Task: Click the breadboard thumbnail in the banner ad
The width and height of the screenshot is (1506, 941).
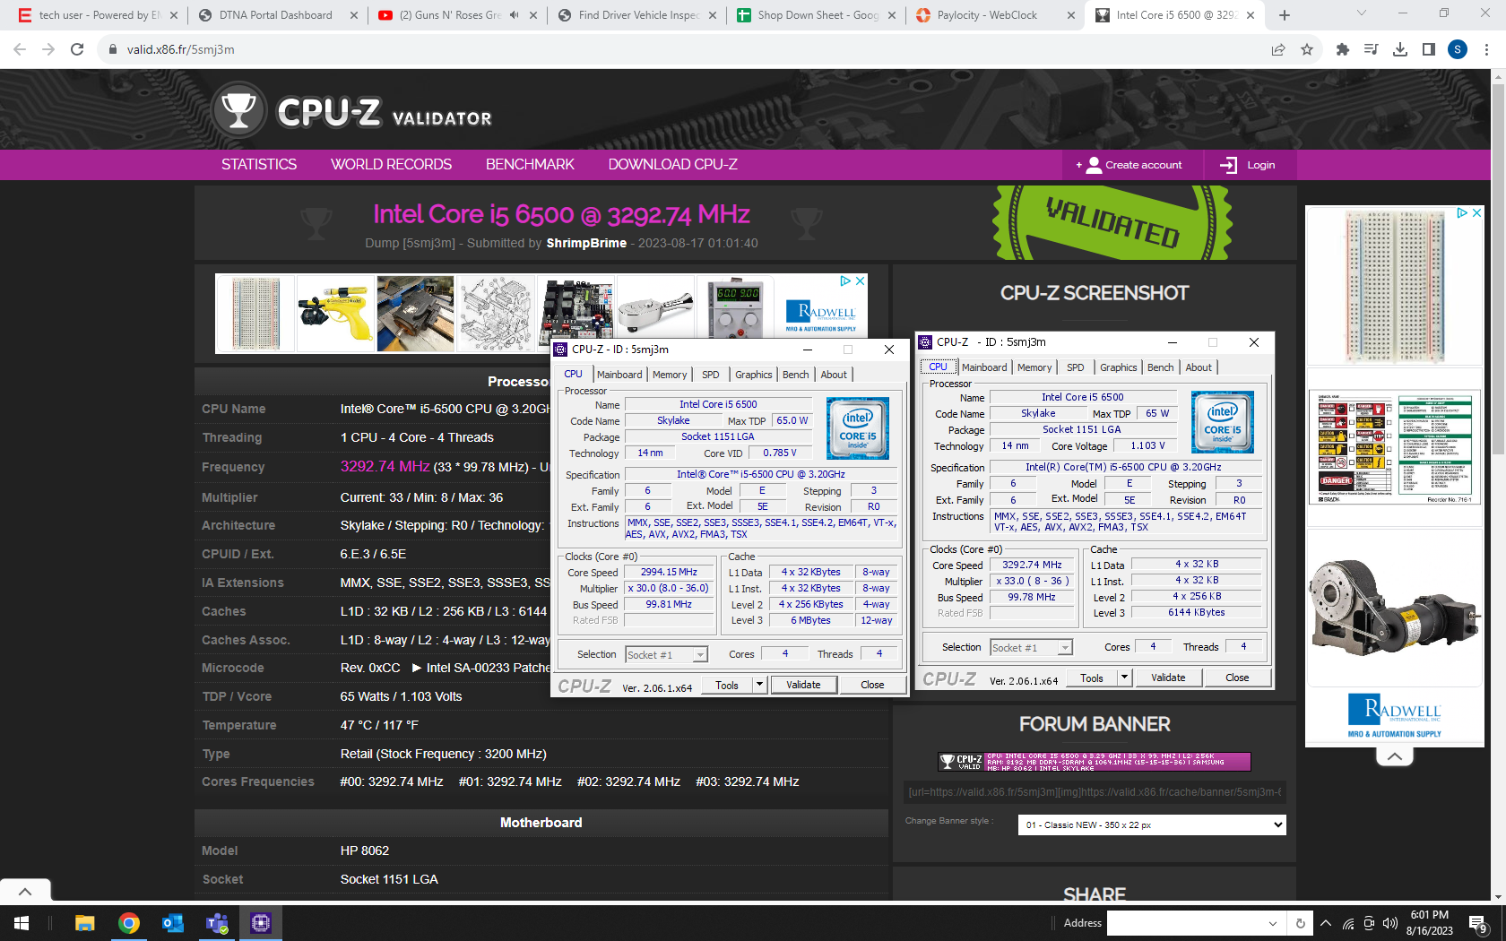Action: pos(255,314)
